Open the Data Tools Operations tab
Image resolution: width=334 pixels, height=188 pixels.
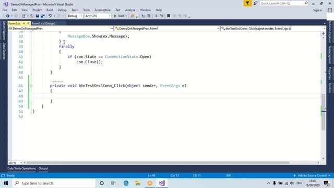pos(22,168)
